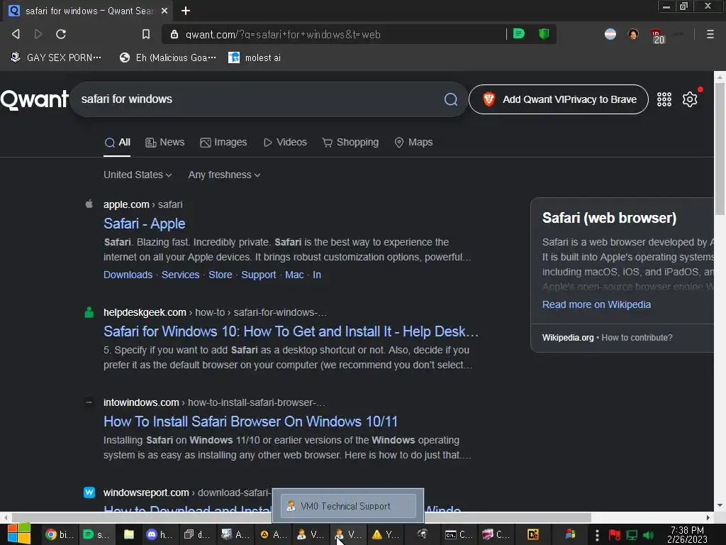The height and width of the screenshot is (545, 726).
Task: Click the taskbar clock showing 7:38 PM
Action: tap(687, 534)
